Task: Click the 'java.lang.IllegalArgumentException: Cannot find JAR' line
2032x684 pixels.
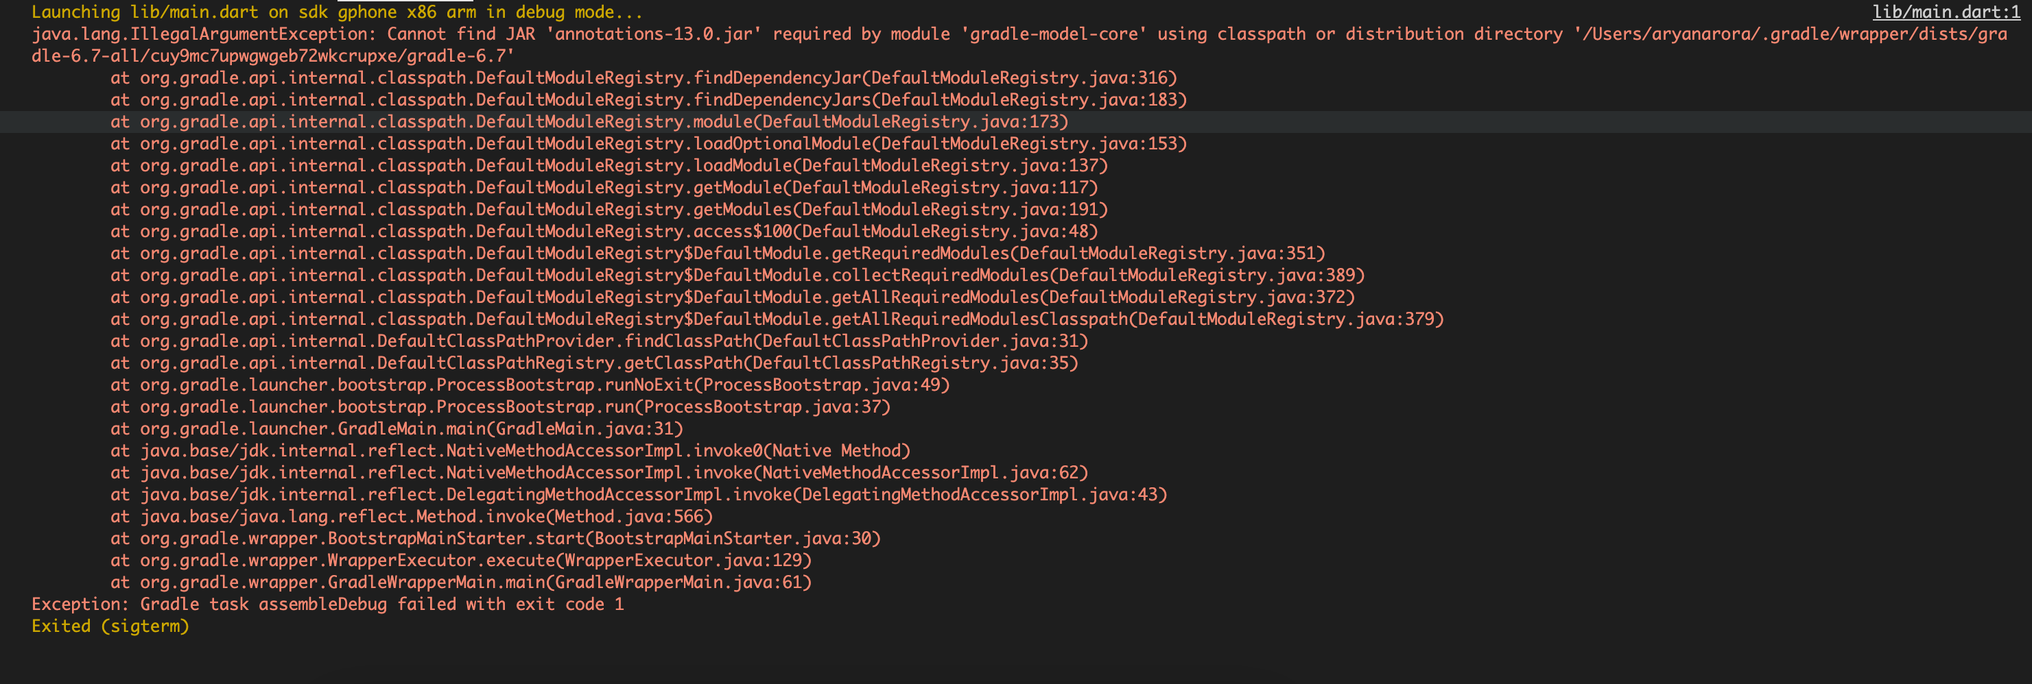Action: coord(1019,34)
